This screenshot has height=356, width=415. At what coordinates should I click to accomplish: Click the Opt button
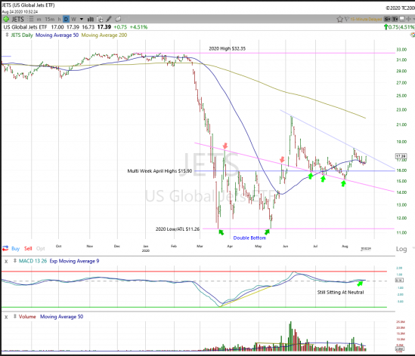pyautogui.click(x=41, y=248)
